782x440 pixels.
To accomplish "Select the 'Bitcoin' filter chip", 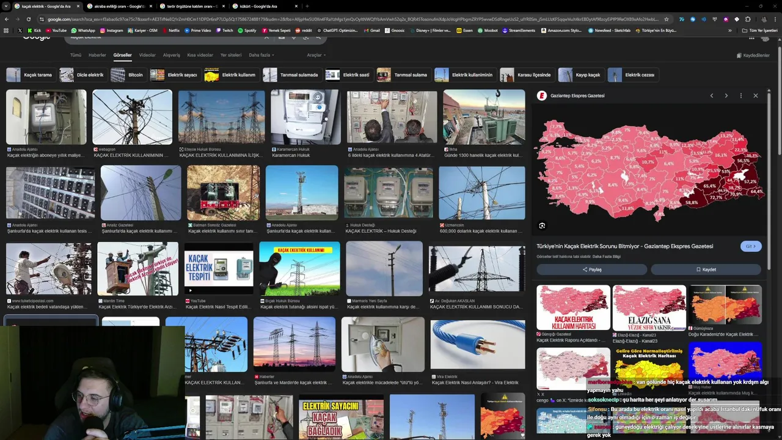I will (128, 75).
